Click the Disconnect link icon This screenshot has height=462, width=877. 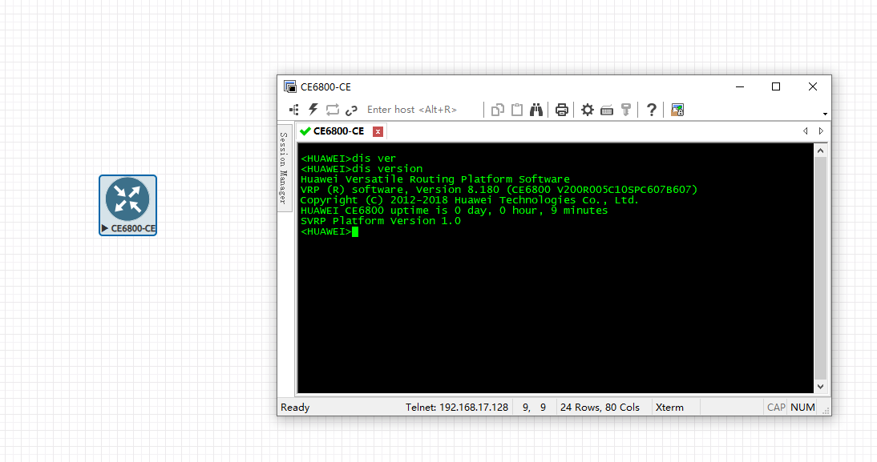351,110
